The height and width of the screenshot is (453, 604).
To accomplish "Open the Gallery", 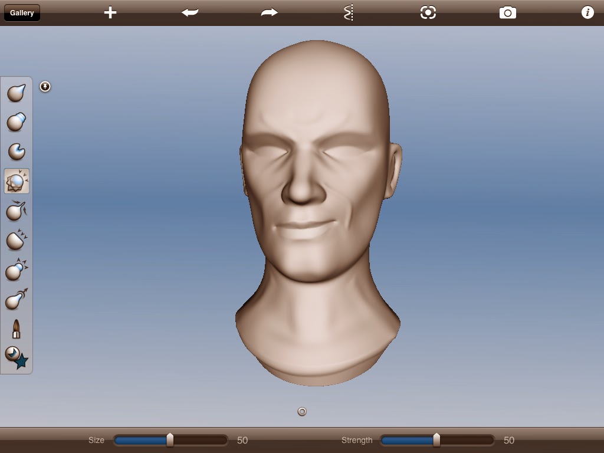I will pyautogui.click(x=22, y=12).
